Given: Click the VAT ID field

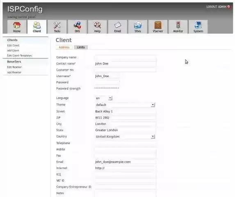Looking at the screenshot, I should [125, 181].
